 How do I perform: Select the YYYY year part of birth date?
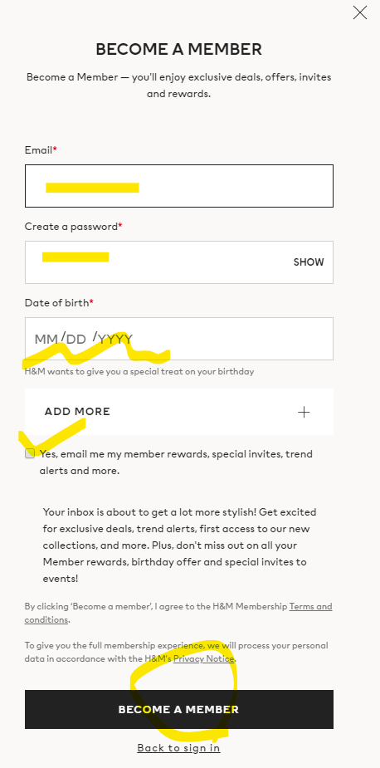[115, 339]
